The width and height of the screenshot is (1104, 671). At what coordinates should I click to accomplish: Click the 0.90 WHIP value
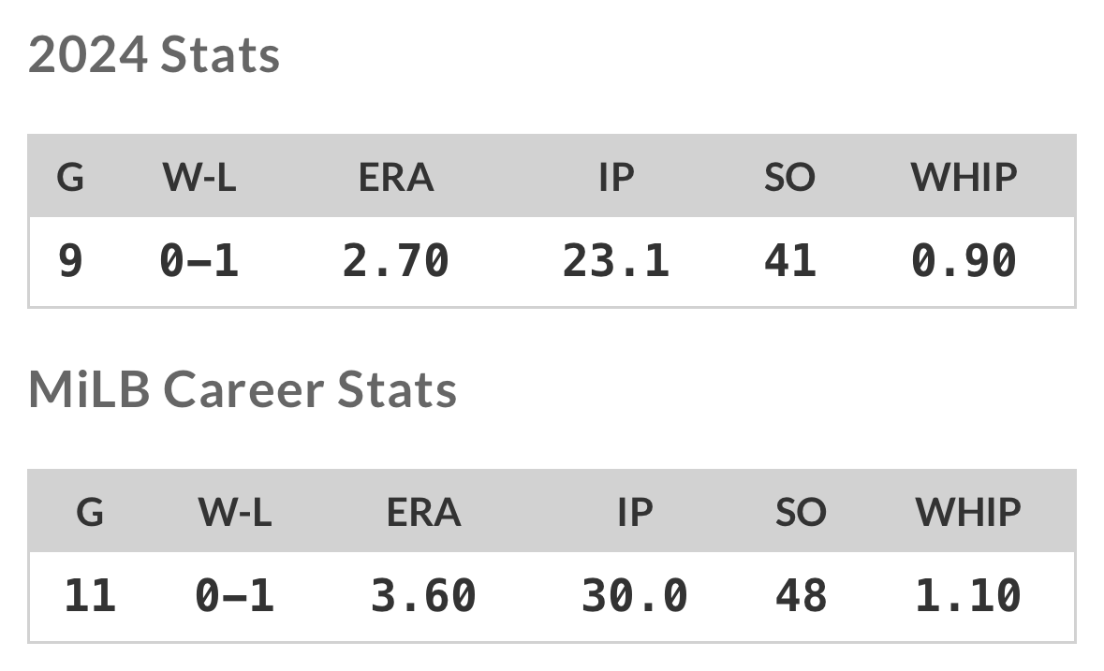tap(964, 260)
